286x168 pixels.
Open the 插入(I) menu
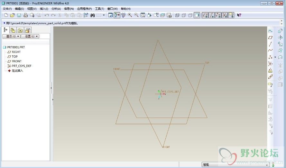(x=44, y=9)
